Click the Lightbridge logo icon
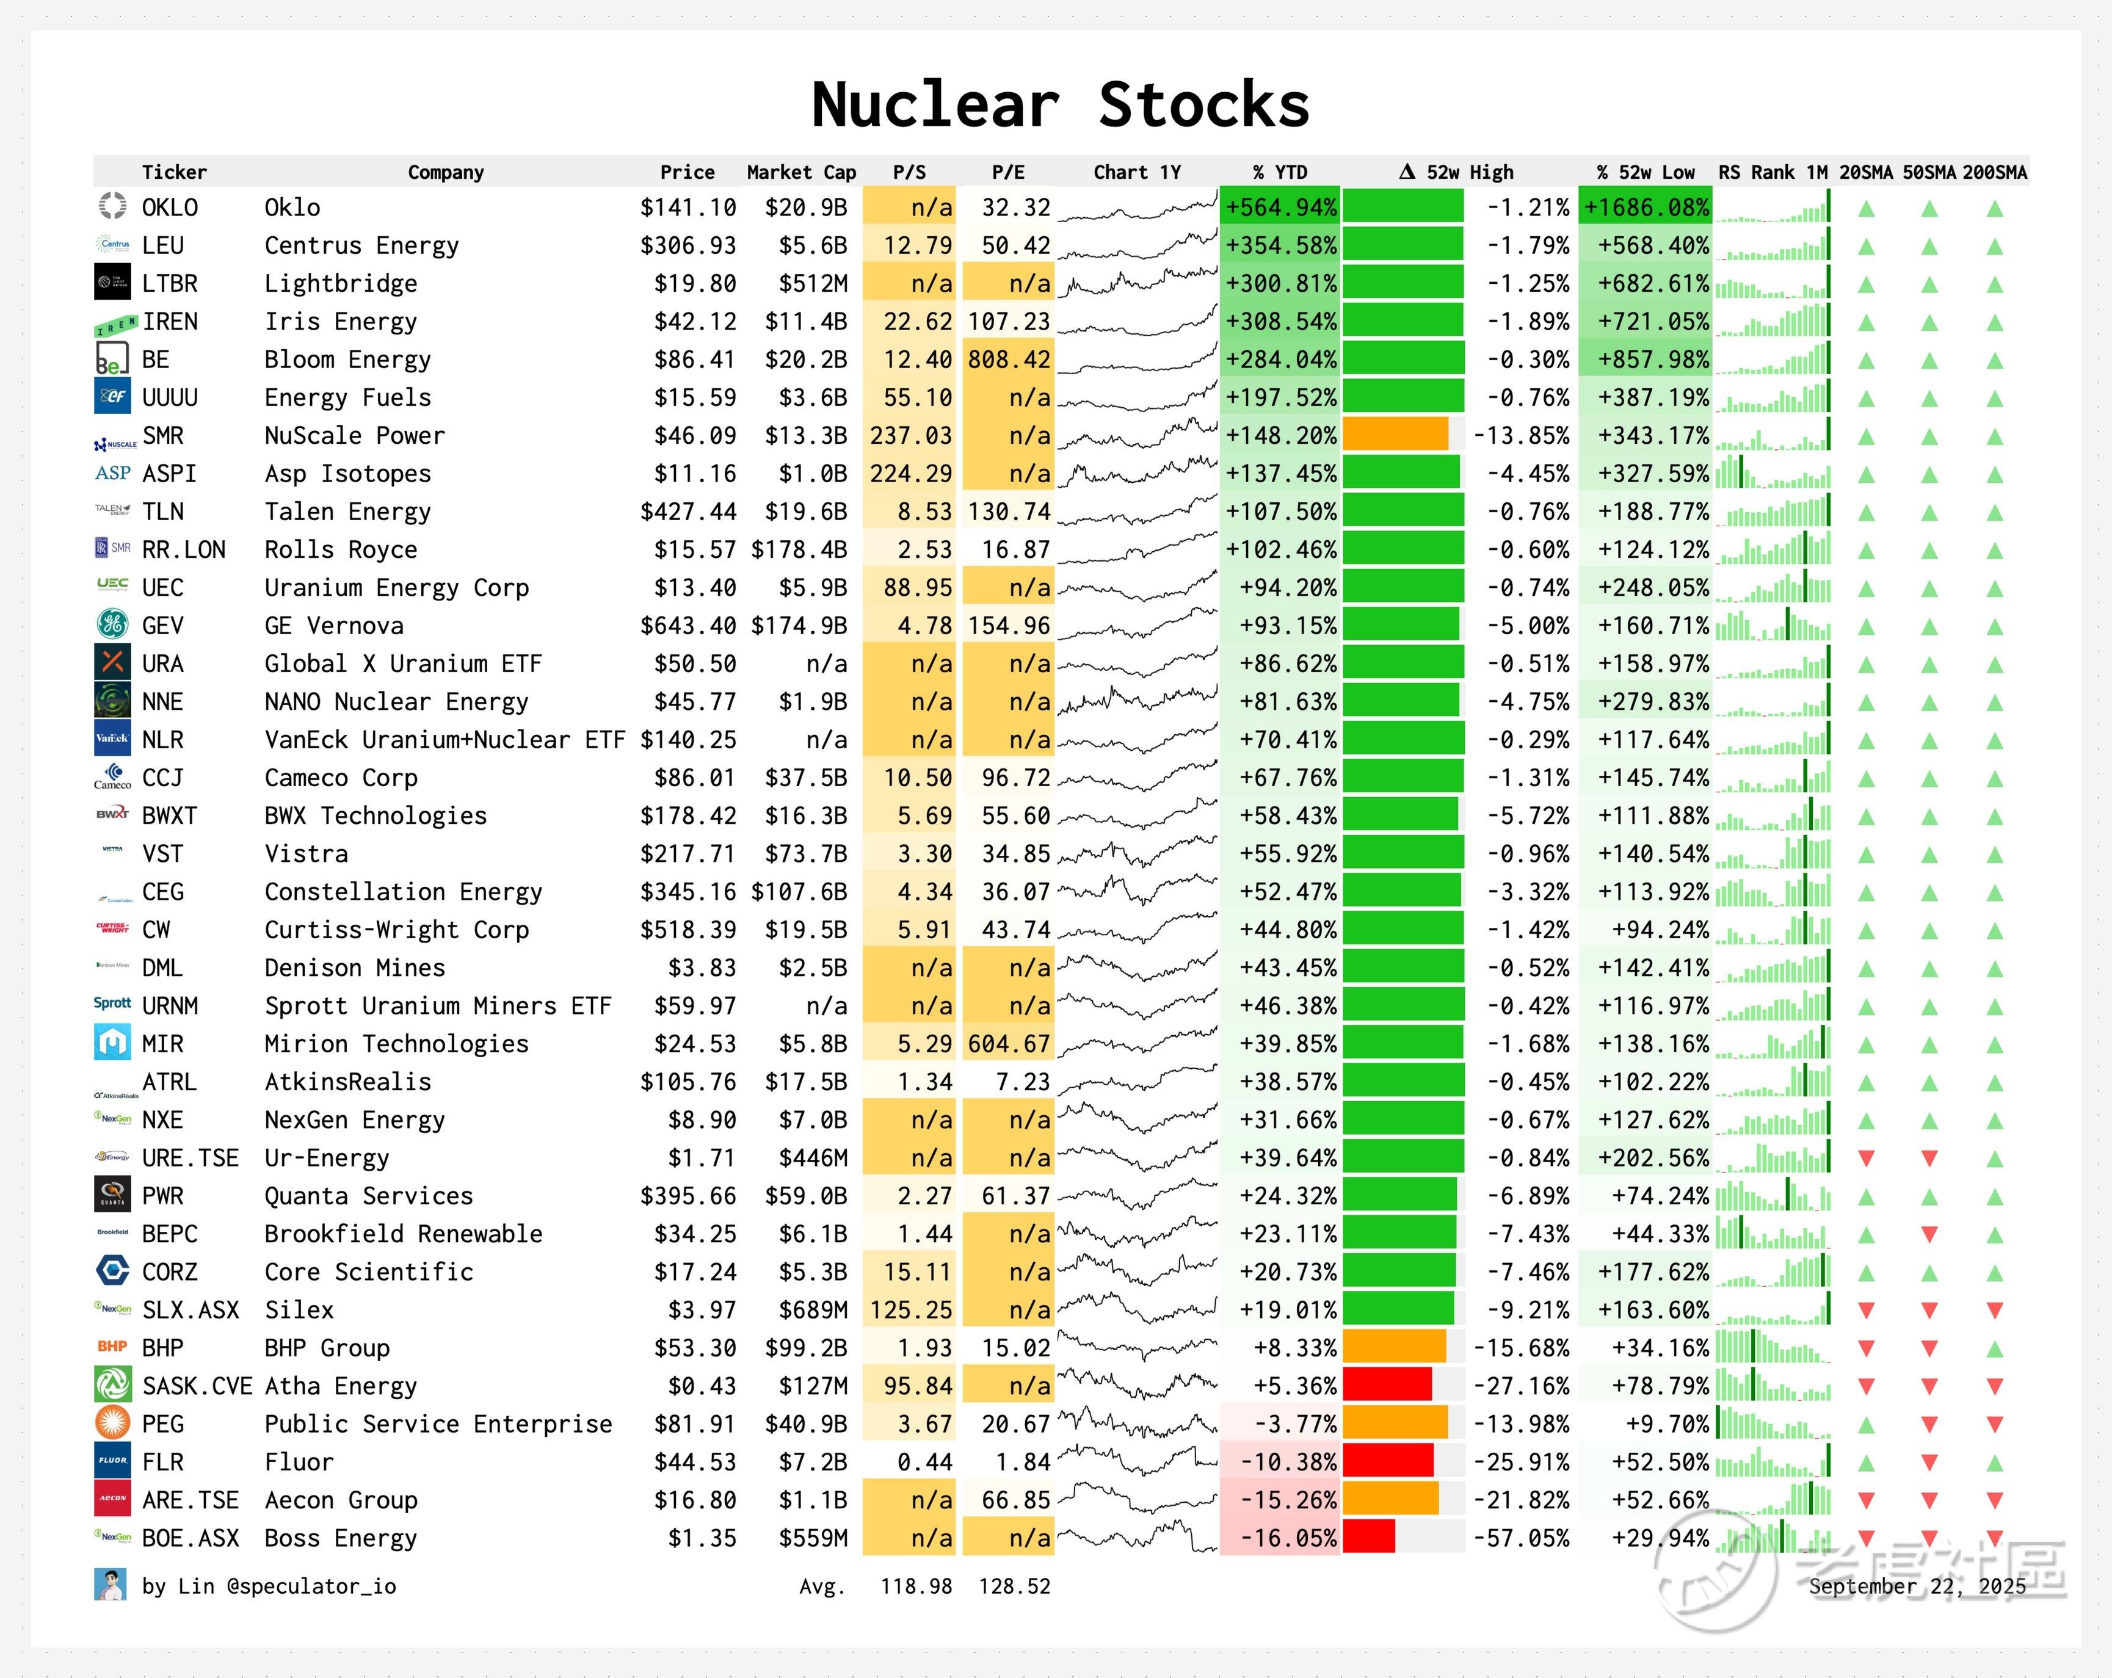This screenshot has width=2112, height=1678. (x=113, y=282)
